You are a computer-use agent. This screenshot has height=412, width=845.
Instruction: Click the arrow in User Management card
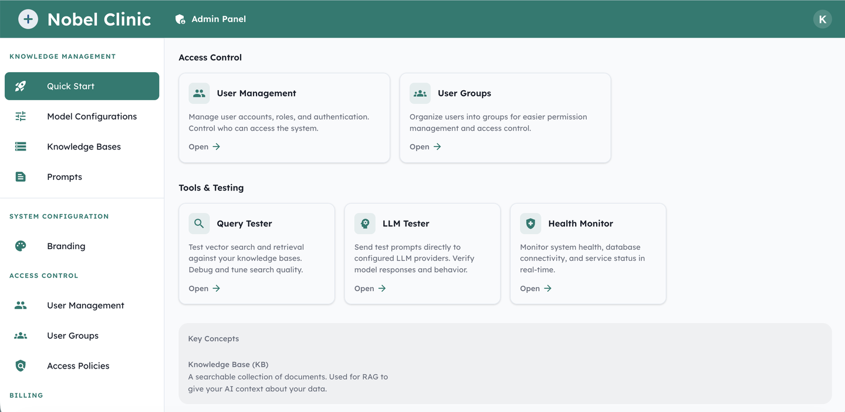tap(217, 147)
